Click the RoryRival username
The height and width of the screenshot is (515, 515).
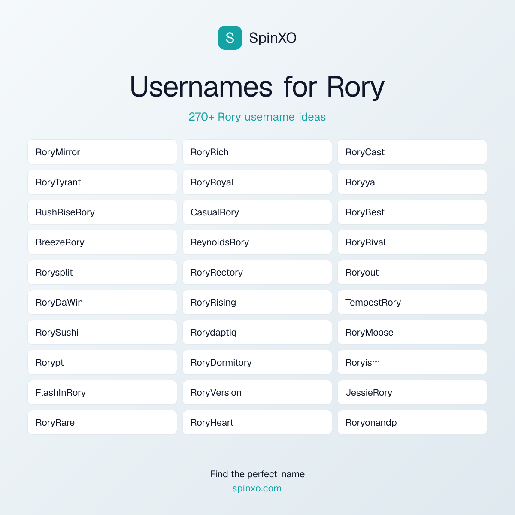(x=412, y=242)
